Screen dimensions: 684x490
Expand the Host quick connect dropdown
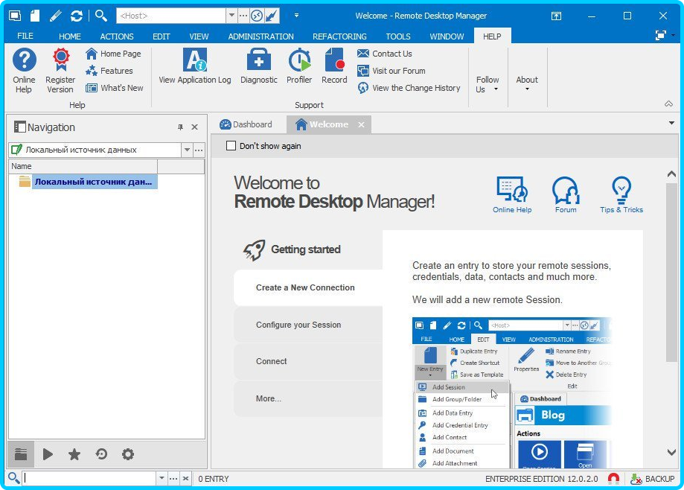point(231,16)
